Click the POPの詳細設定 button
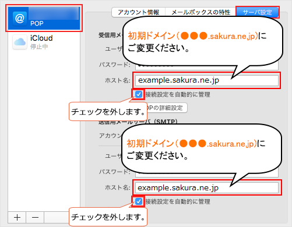 tap(167, 108)
